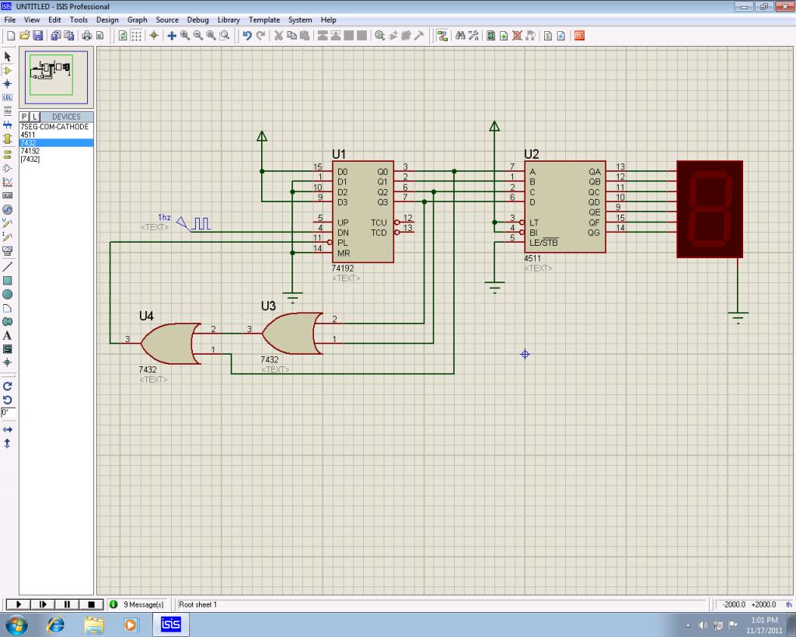Choose the Junction dot tool

8,83
